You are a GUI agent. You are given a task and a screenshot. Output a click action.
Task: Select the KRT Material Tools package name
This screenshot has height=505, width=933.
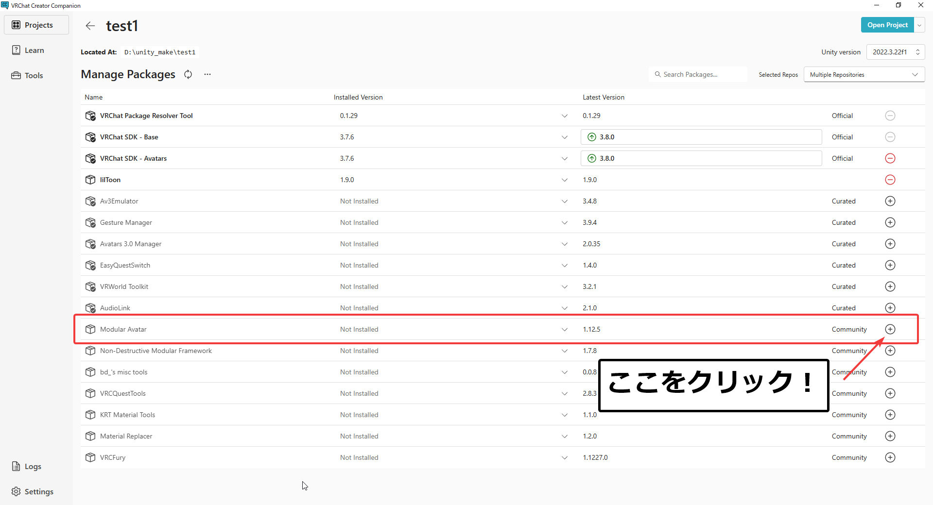(x=127, y=415)
